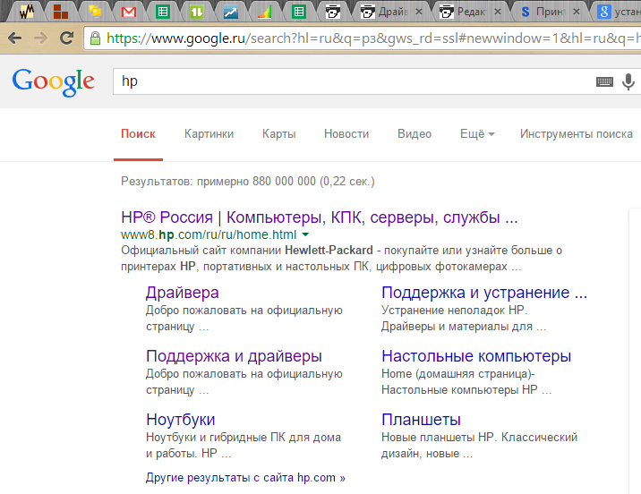
Task: Click text Новые планшеты HP. Классический
Action: (x=479, y=438)
